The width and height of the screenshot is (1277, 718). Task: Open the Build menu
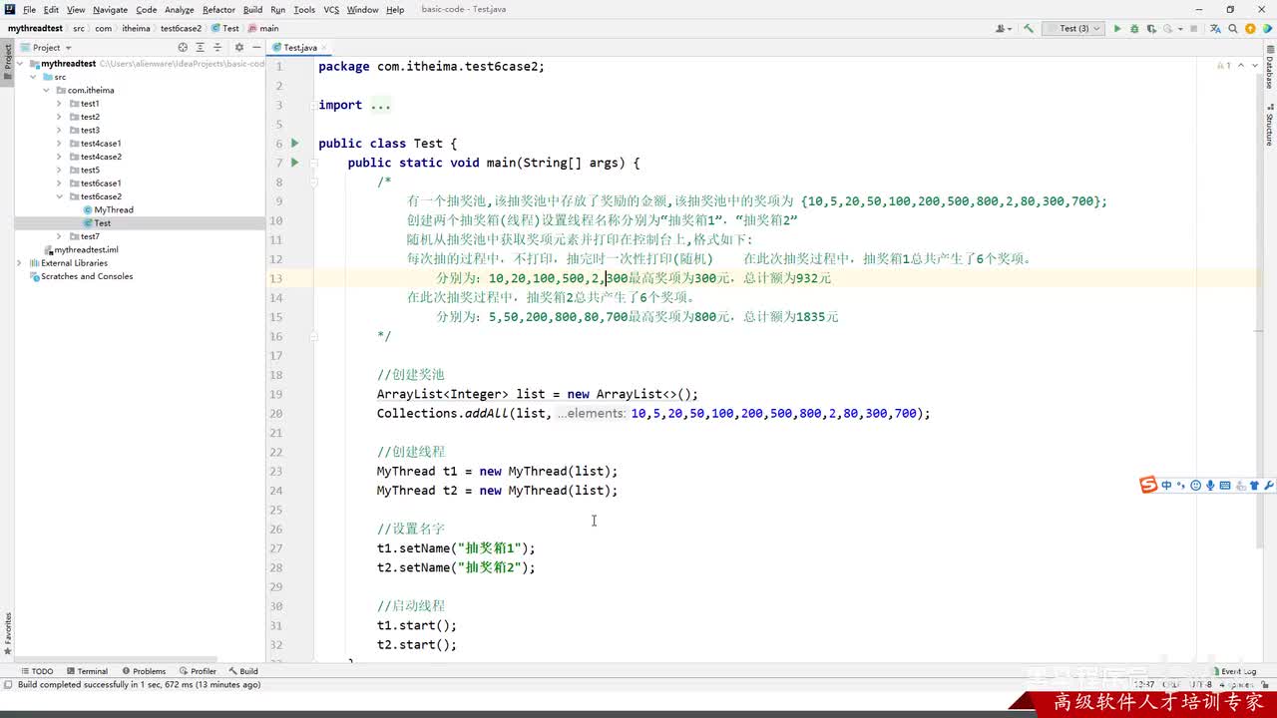[252, 10]
